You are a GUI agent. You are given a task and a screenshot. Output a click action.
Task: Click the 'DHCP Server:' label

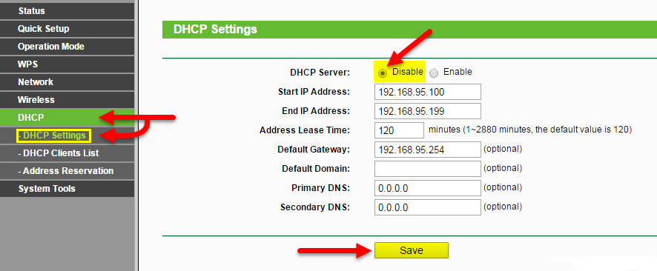click(320, 73)
